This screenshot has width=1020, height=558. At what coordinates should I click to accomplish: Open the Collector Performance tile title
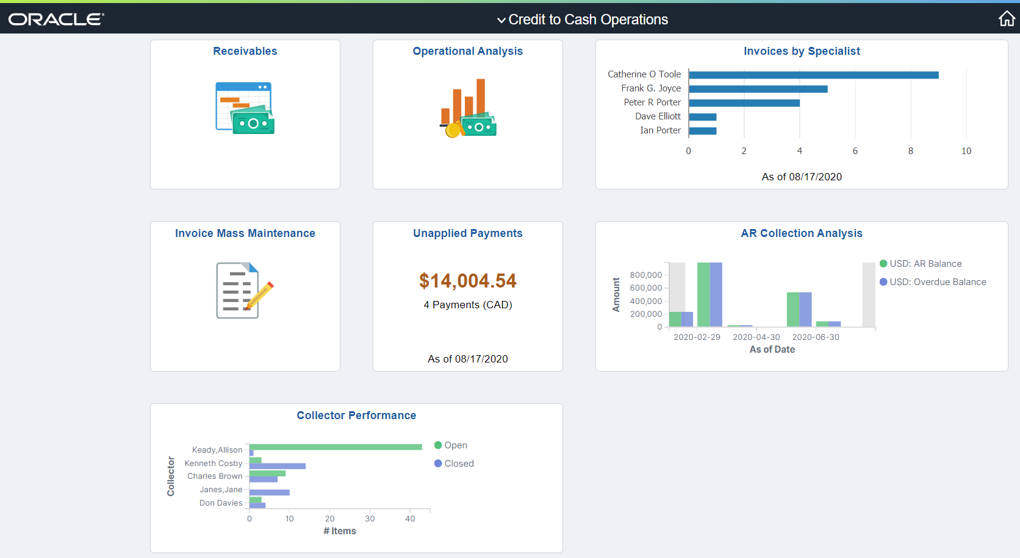(356, 415)
